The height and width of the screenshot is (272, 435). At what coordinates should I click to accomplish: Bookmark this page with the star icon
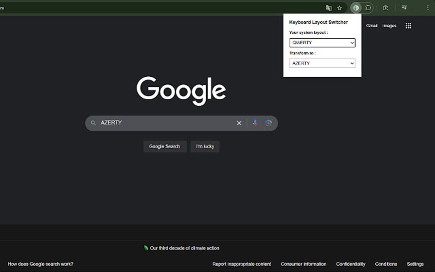pos(339,7)
